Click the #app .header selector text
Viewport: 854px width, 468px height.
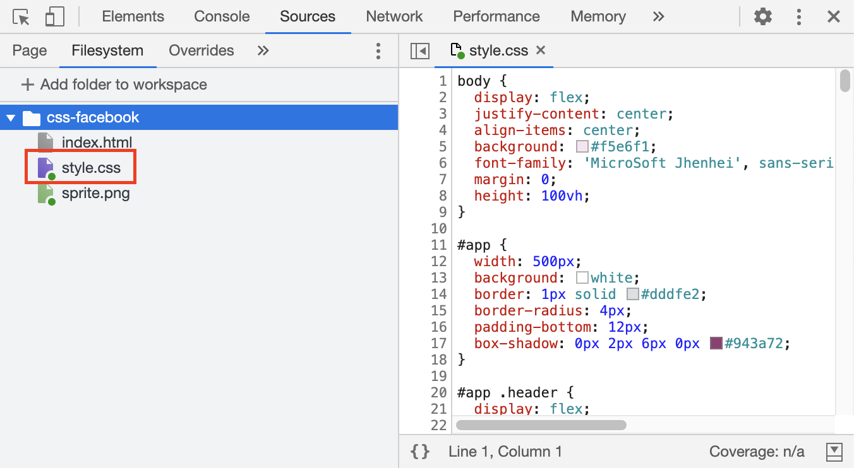tap(508, 392)
